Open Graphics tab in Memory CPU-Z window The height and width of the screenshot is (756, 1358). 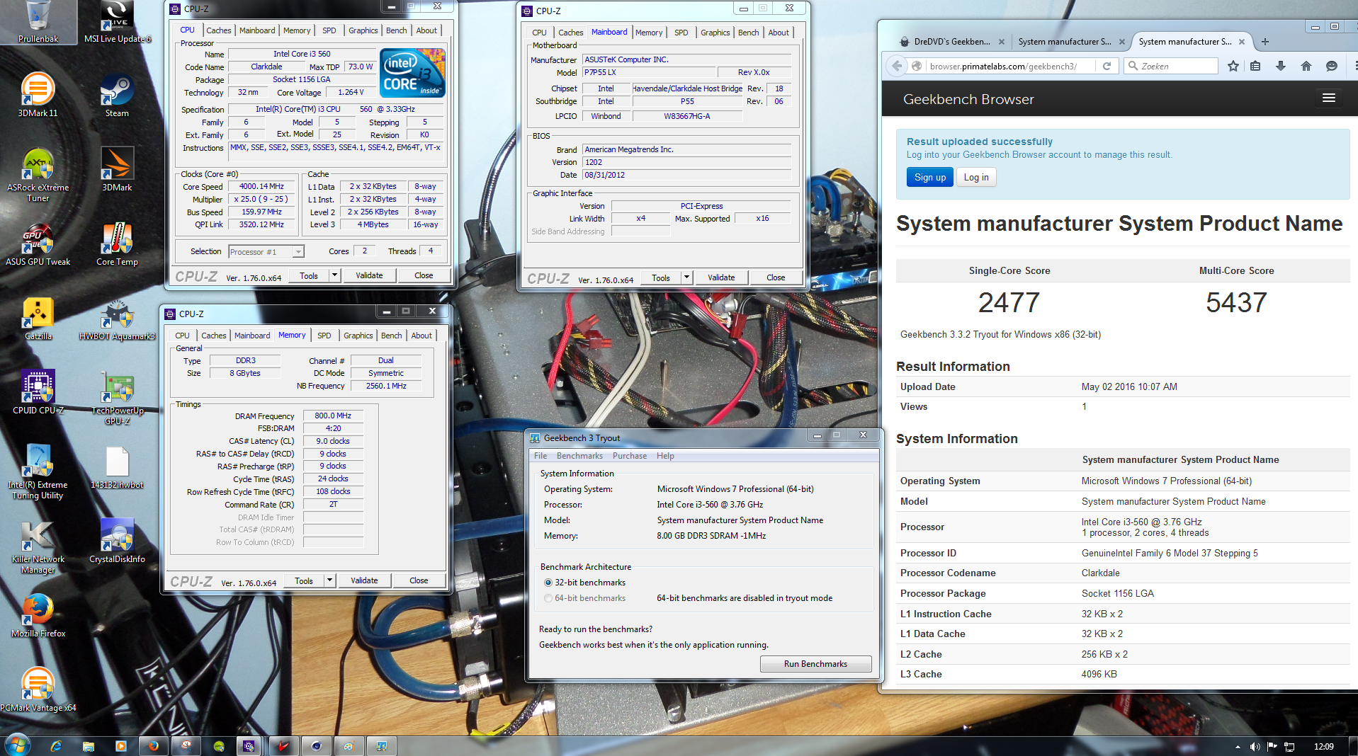tap(358, 336)
